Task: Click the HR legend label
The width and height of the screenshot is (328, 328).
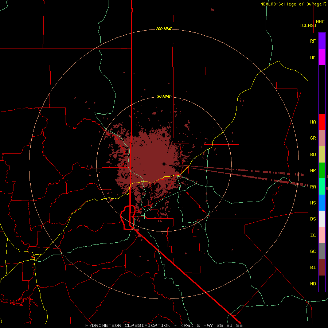Action: pos(313,171)
